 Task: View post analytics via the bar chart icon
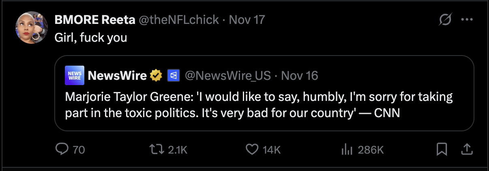click(346, 150)
